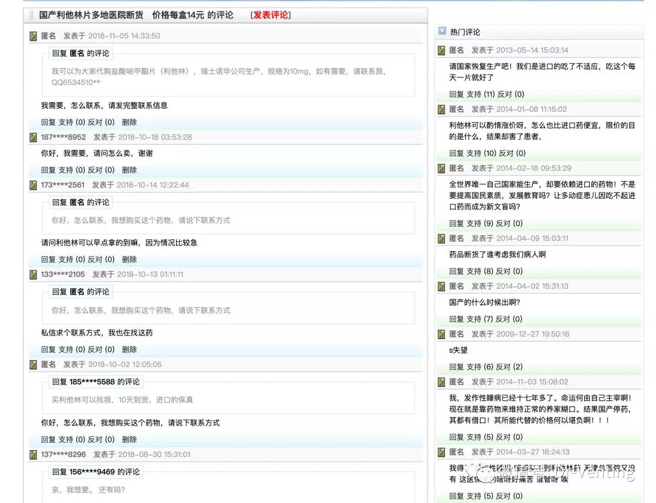
Task: Click avatar icon of 2013-05-14 hot comment
Action: coord(442,50)
